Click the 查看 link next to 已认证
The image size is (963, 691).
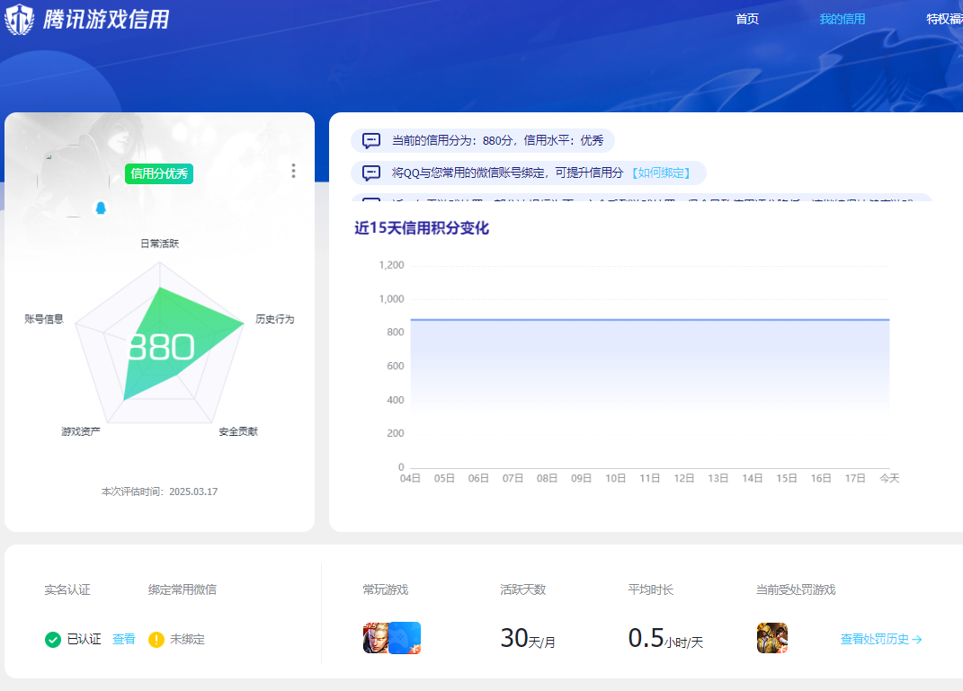tap(124, 640)
